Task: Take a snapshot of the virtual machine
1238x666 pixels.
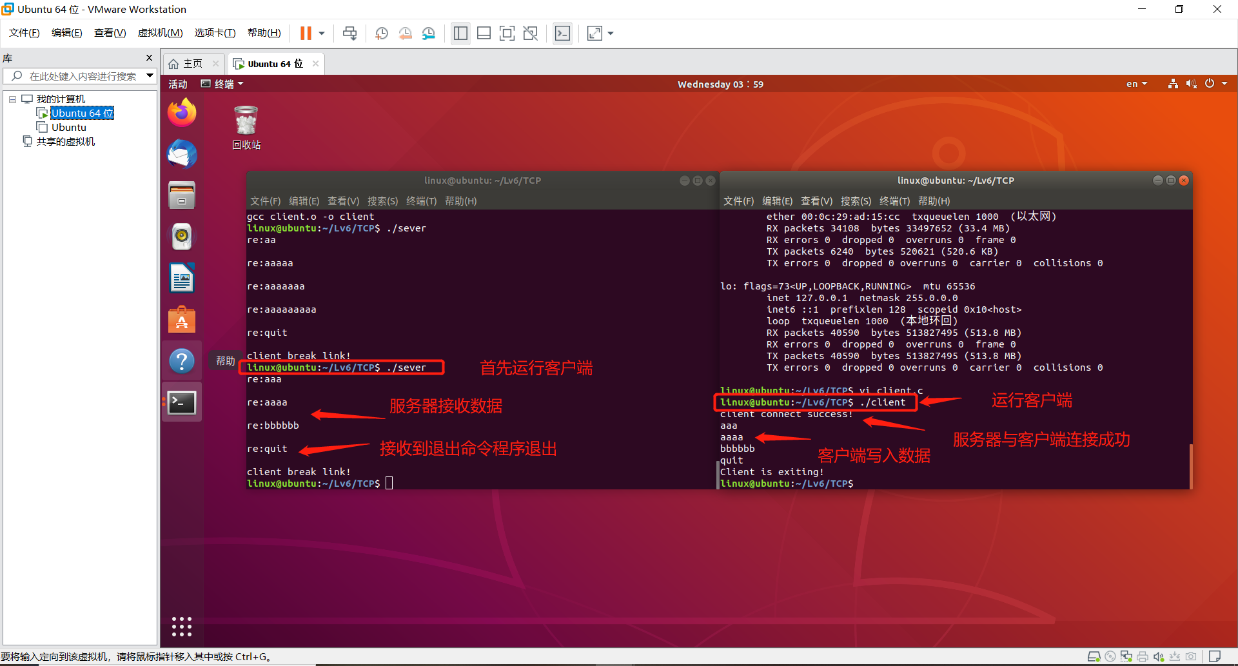Action: click(x=381, y=33)
